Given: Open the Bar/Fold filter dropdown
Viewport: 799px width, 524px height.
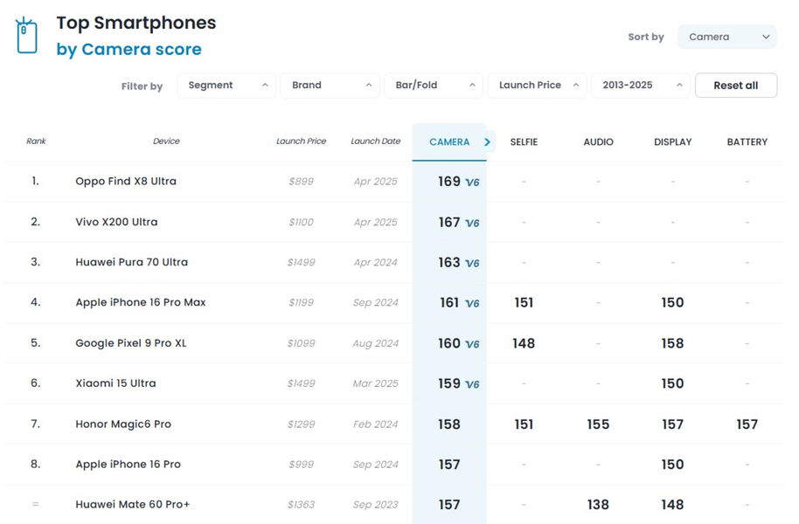Looking at the screenshot, I should pyautogui.click(x=434, y=86).
